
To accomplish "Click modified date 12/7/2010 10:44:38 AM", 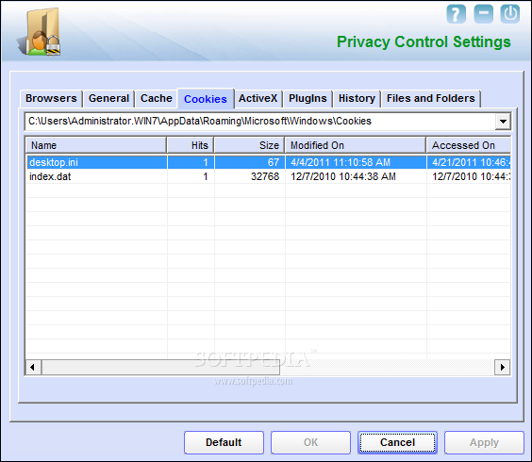I will [x=343, y=176].
